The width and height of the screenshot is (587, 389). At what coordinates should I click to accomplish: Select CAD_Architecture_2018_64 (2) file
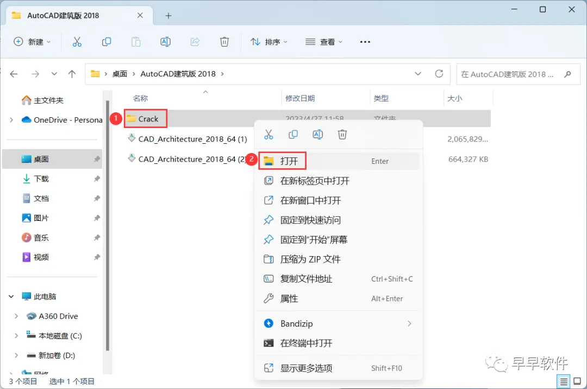pyautogui.click(x=187, y=159)
